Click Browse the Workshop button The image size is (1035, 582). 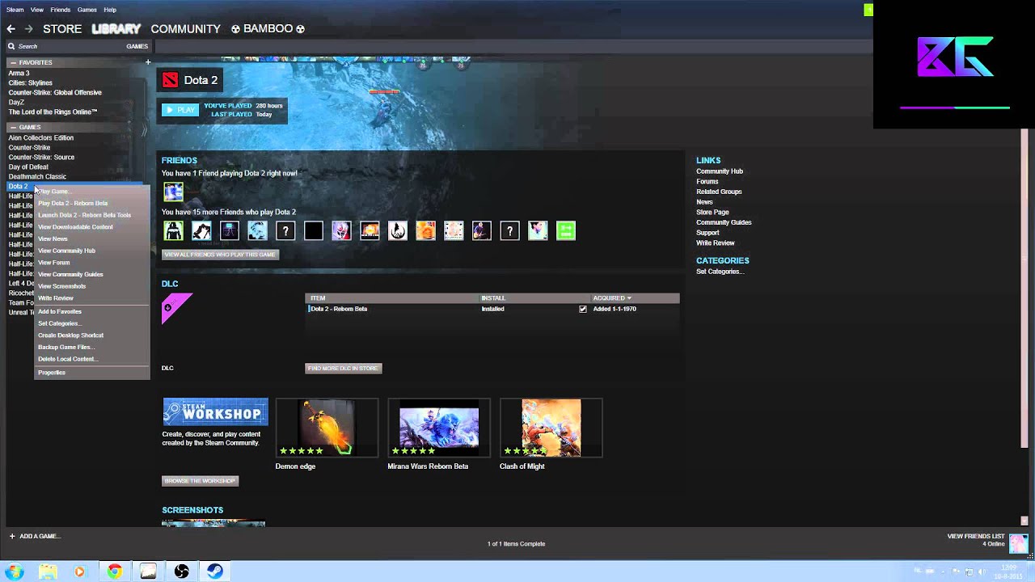pos(200,481)
